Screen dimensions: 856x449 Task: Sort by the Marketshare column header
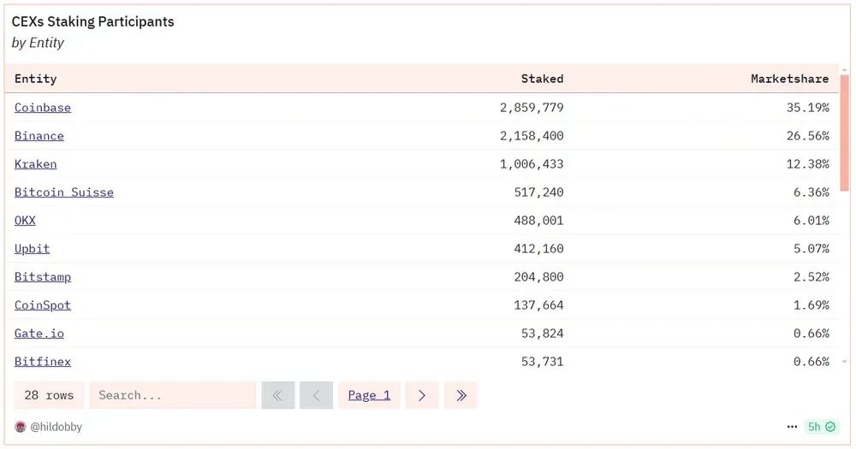[x=789, y=79]
